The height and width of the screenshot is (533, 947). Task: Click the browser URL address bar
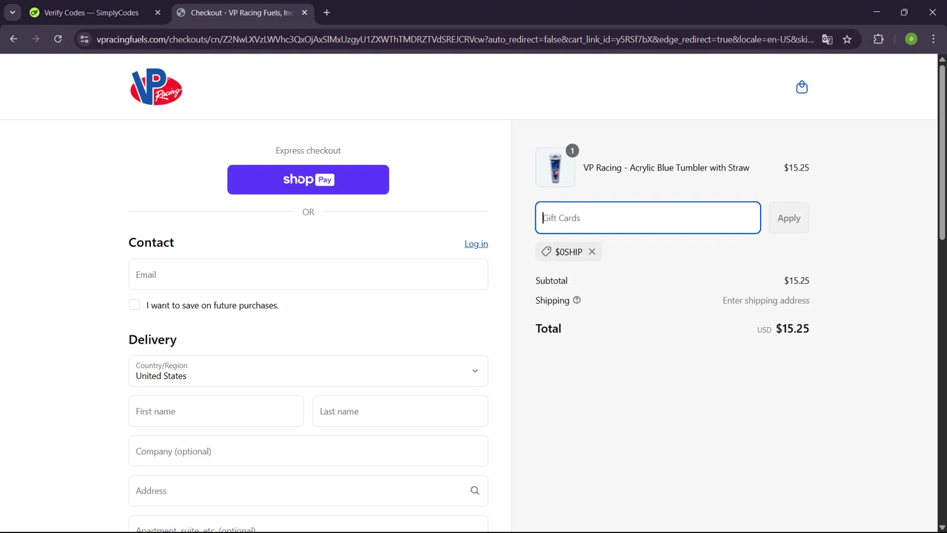(455, 39)
